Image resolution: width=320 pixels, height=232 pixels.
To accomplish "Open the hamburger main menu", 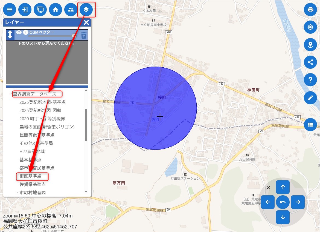I will pyautogui.click(x=10, y=10).
